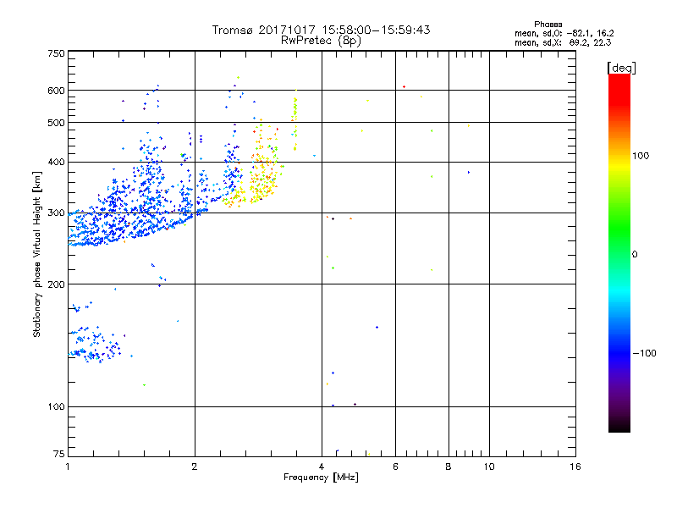Click the y-axis '500' tick label
This screenshot has height=508, width=677.
[56, 123]
